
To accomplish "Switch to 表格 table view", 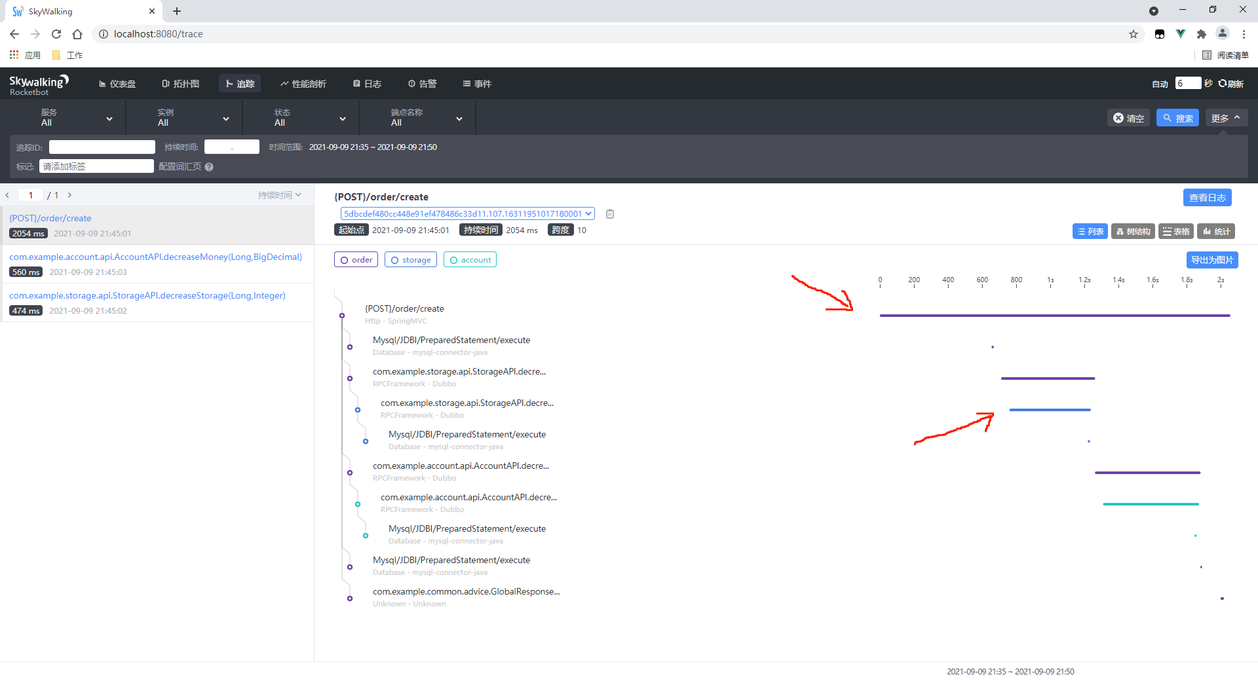I will pos(1176,231).
